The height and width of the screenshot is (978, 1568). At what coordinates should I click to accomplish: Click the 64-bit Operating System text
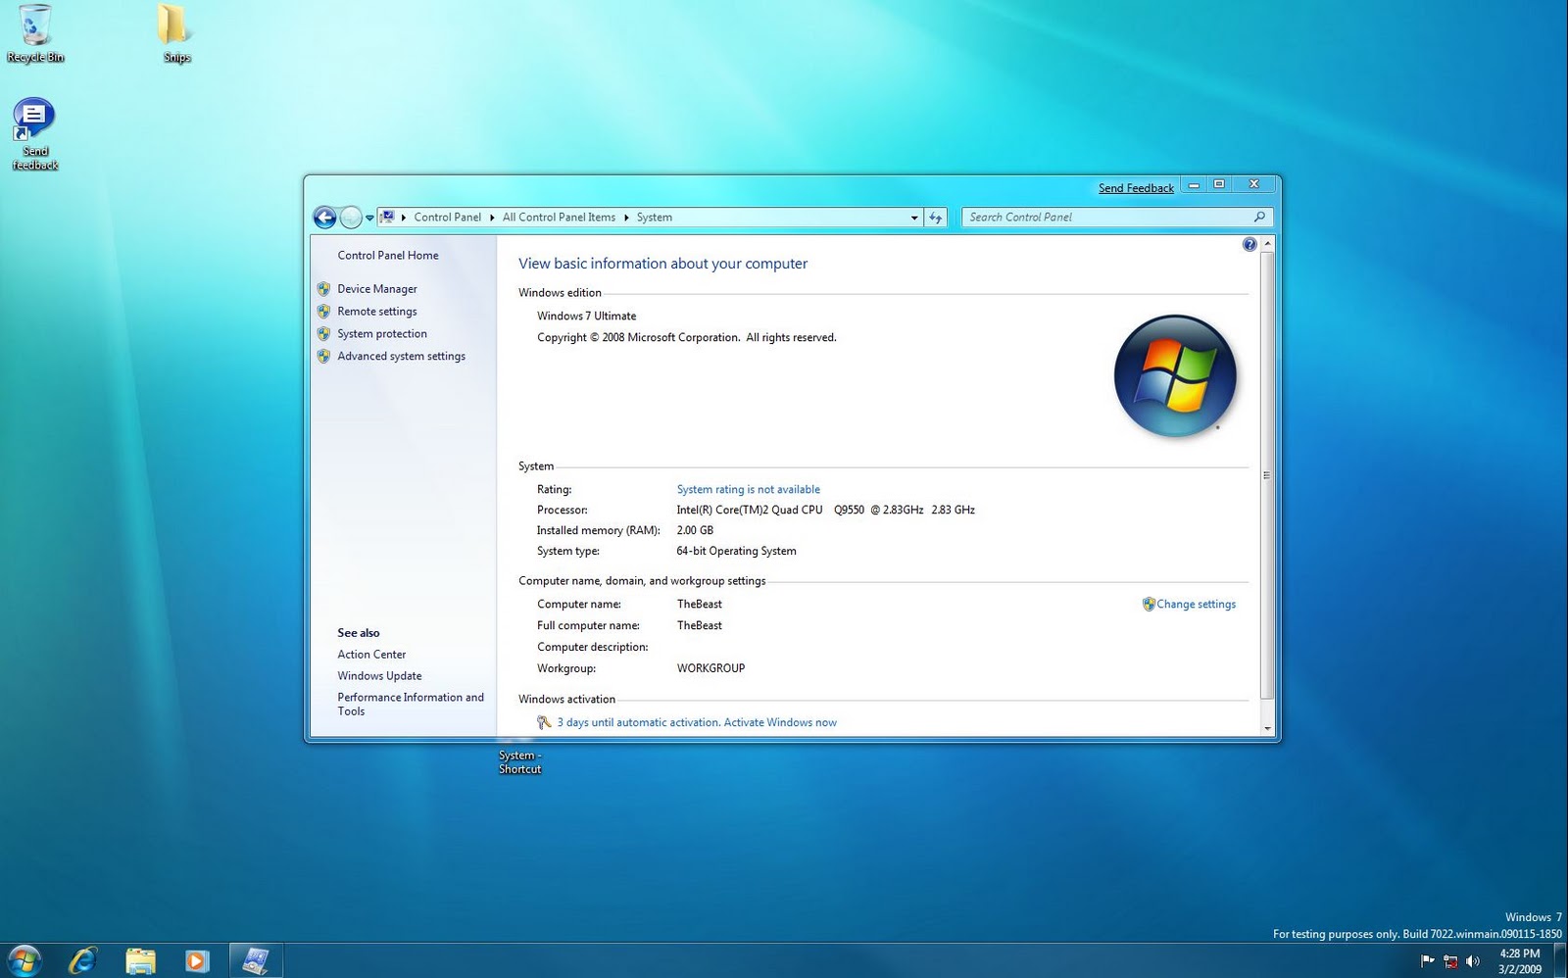(x=736, y=552)
